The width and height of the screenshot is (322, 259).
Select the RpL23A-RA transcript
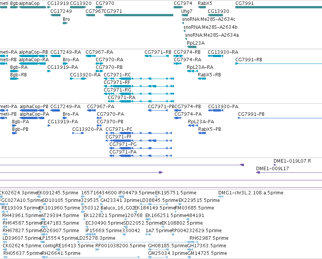[192, 71]
